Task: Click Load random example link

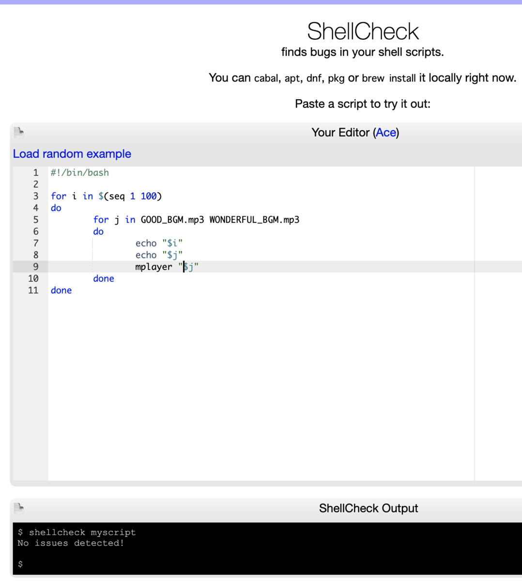Action: [x=72, y=154]
